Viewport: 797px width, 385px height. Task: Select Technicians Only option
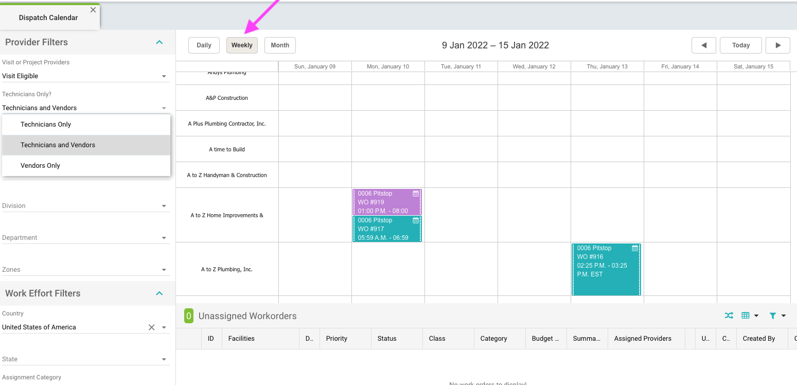46,125
